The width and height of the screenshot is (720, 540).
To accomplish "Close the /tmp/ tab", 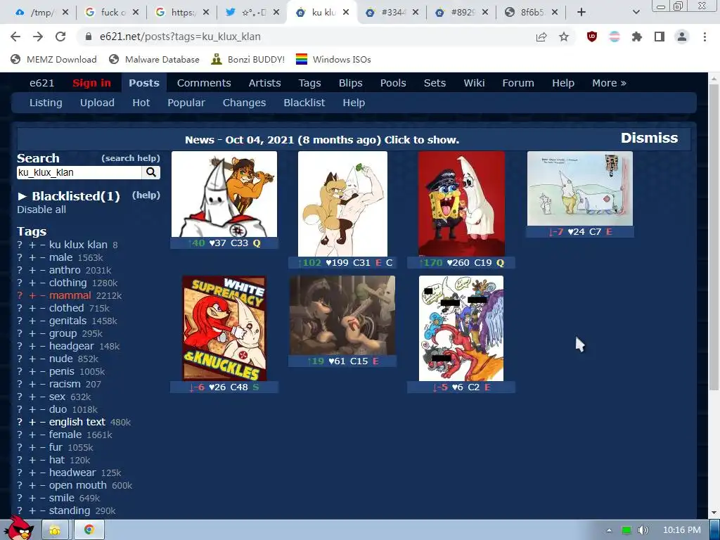I will [x=65, y=13].
